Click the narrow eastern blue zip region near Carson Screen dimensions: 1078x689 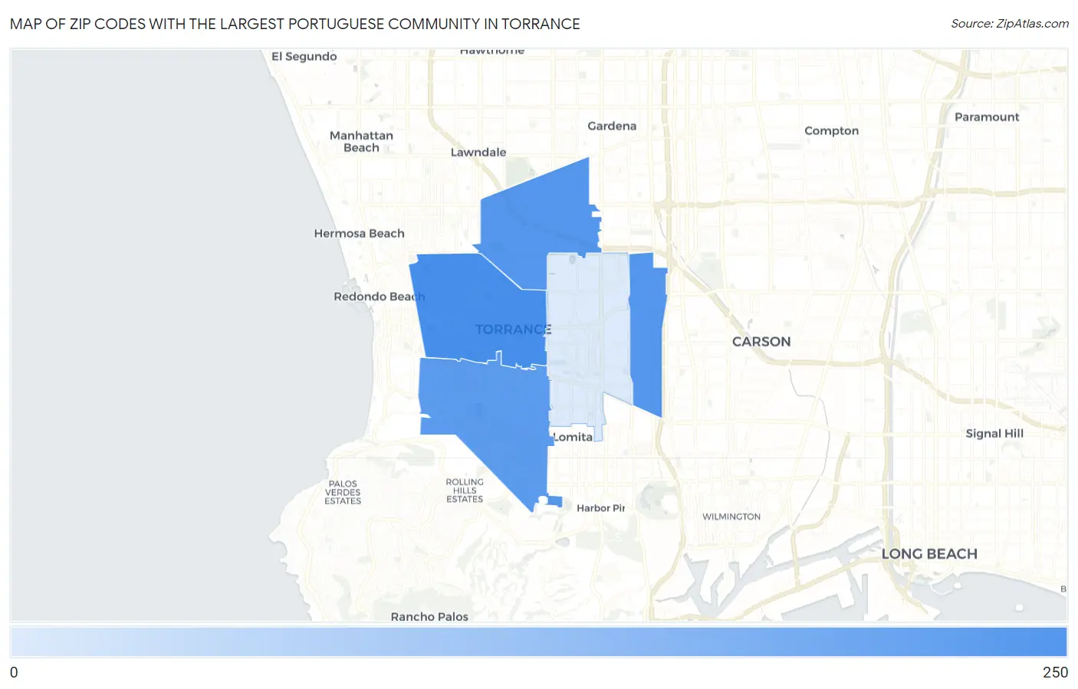(x=648, y=333)
